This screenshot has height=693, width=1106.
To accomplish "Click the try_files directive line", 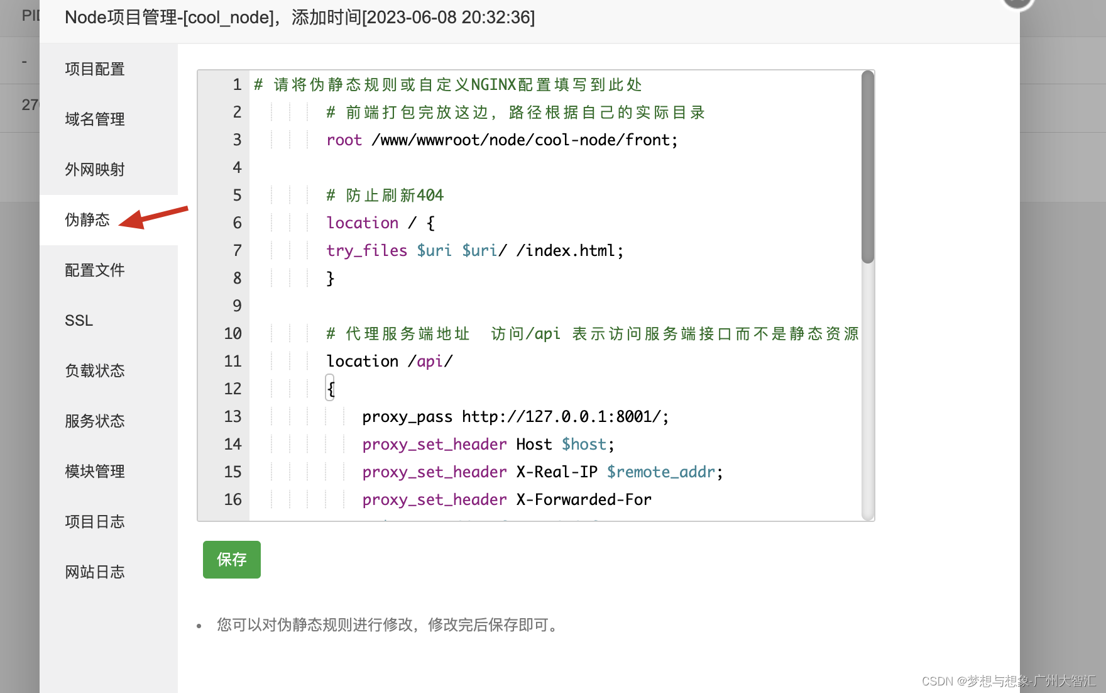I will point(475,251).
